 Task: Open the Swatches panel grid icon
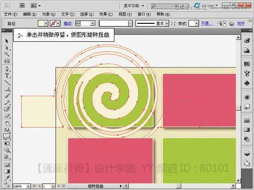coord(247,64)
